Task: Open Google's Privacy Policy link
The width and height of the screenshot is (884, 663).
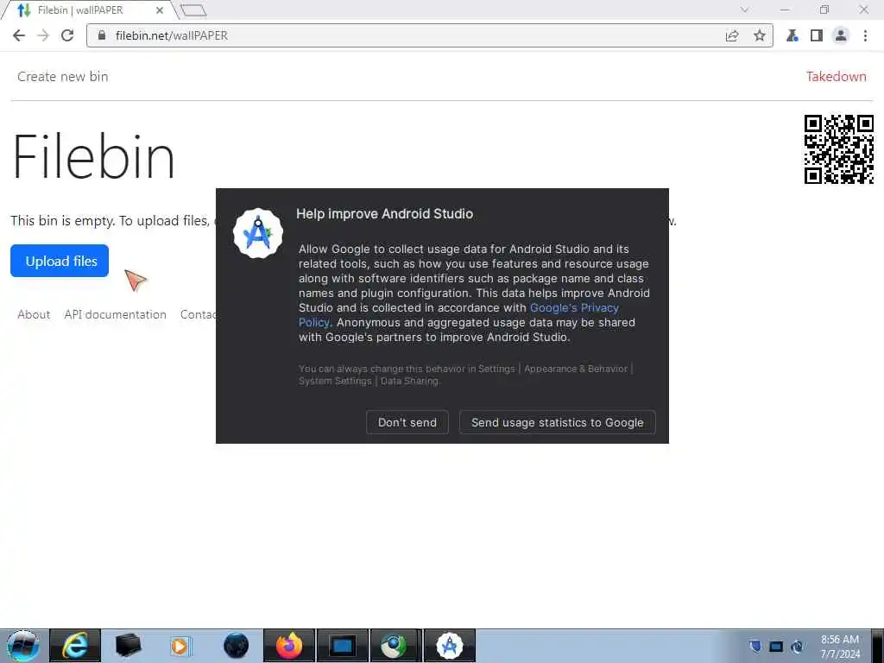Action: click(x=574, y=308)
